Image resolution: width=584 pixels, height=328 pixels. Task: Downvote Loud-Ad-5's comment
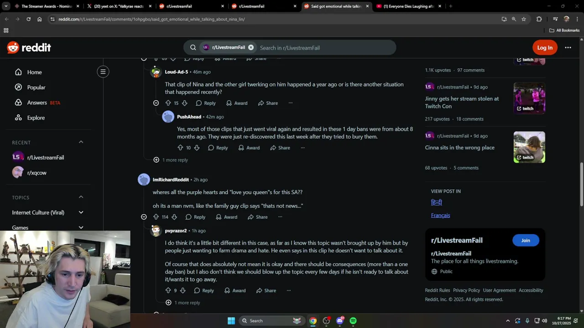[184, 103]
